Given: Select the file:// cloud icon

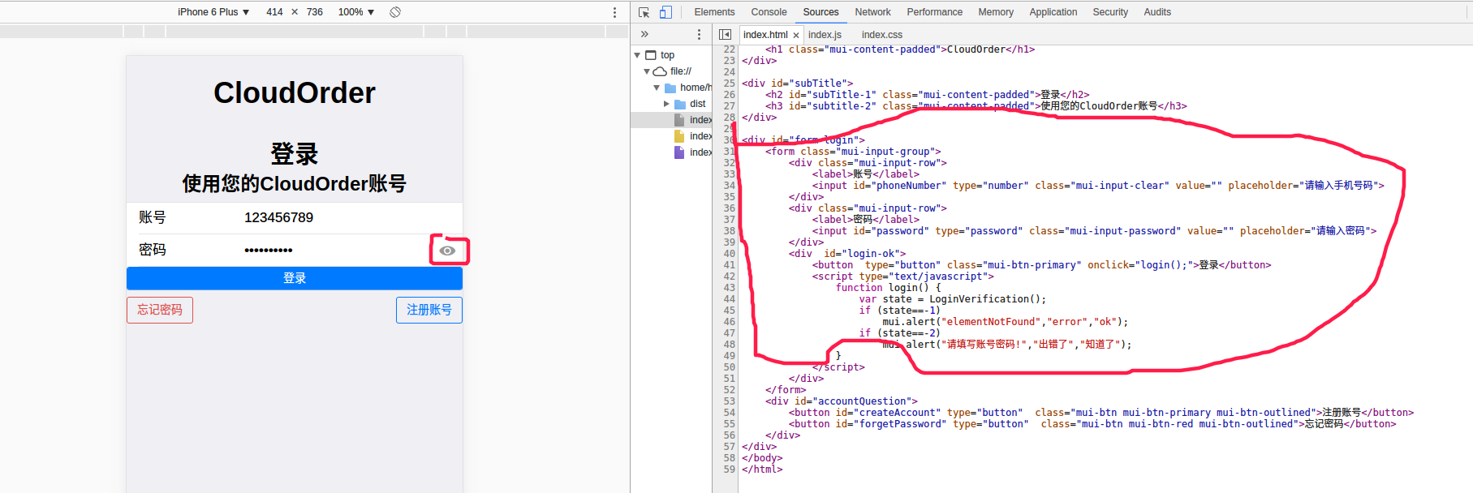Looking at the screenshot, I should [661, 71].
